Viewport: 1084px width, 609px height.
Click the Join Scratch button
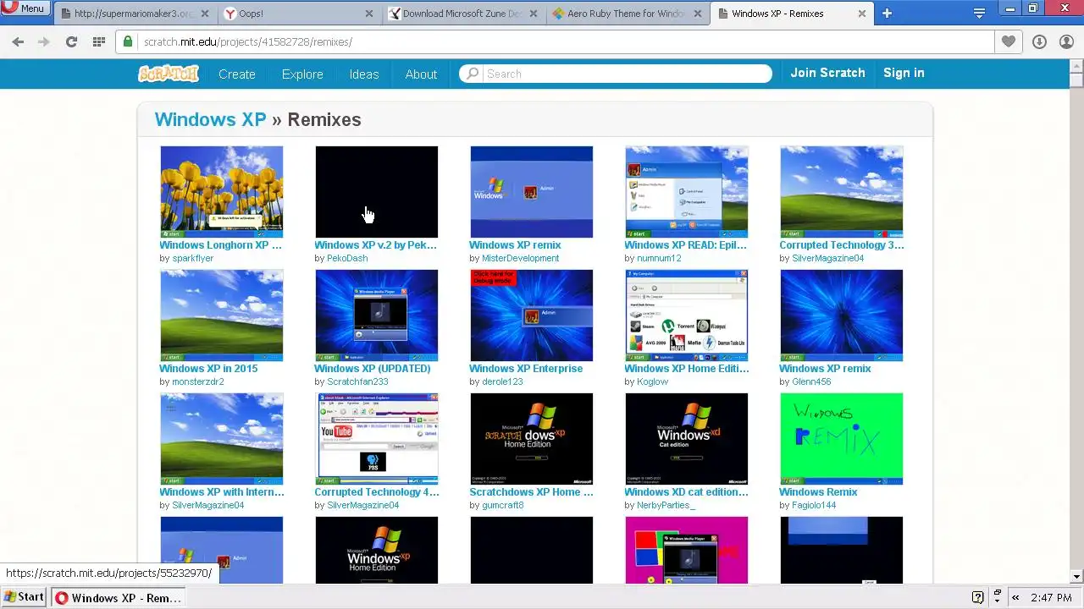827,73
